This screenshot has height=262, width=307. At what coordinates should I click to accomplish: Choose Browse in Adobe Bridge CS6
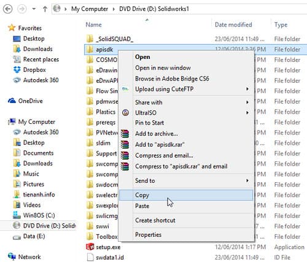tap(172, 79)
